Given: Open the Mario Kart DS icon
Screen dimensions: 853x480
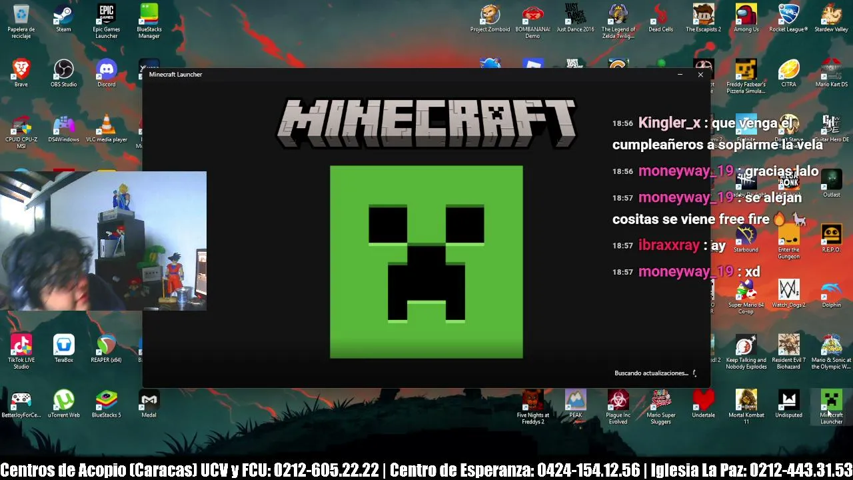Looking at the screenshot, I should (x=831, y=73).
